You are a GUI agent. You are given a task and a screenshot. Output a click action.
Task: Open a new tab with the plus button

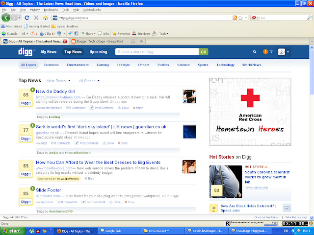pos(141,41)
